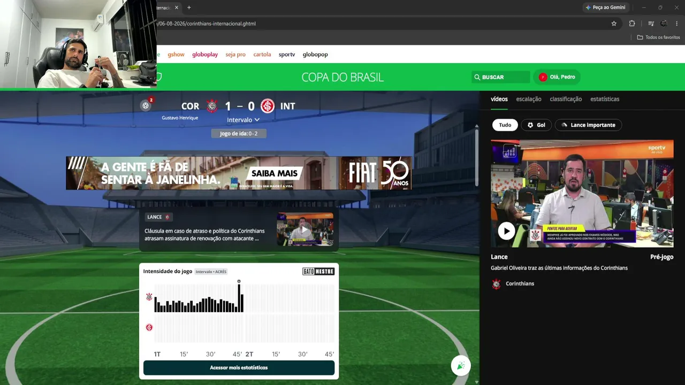
Task: Visit cartola from the top navigation
Action: [x=262, y=55]
